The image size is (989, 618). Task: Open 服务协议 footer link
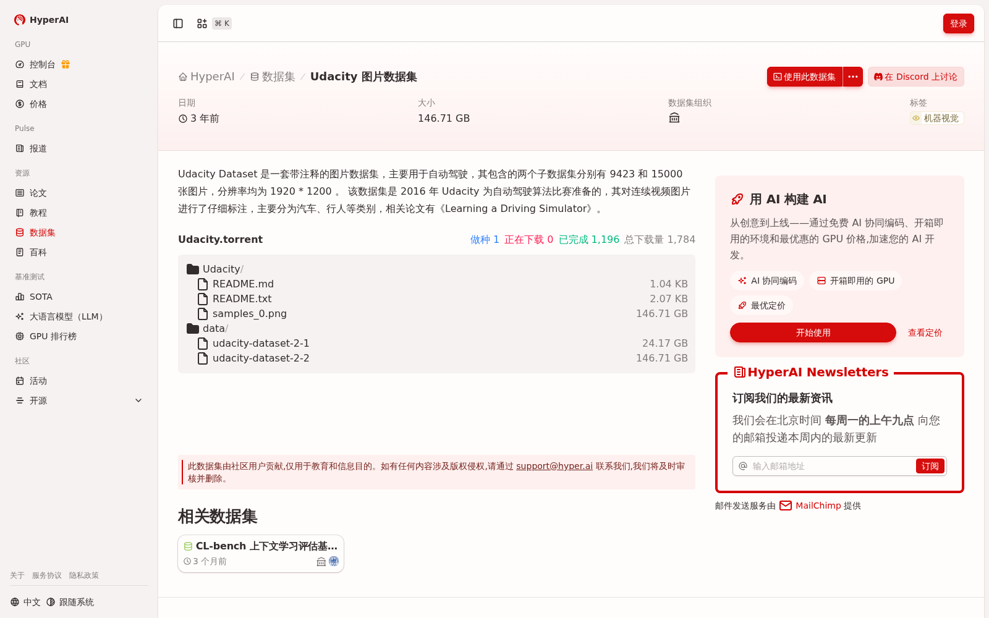coord(47,575)
